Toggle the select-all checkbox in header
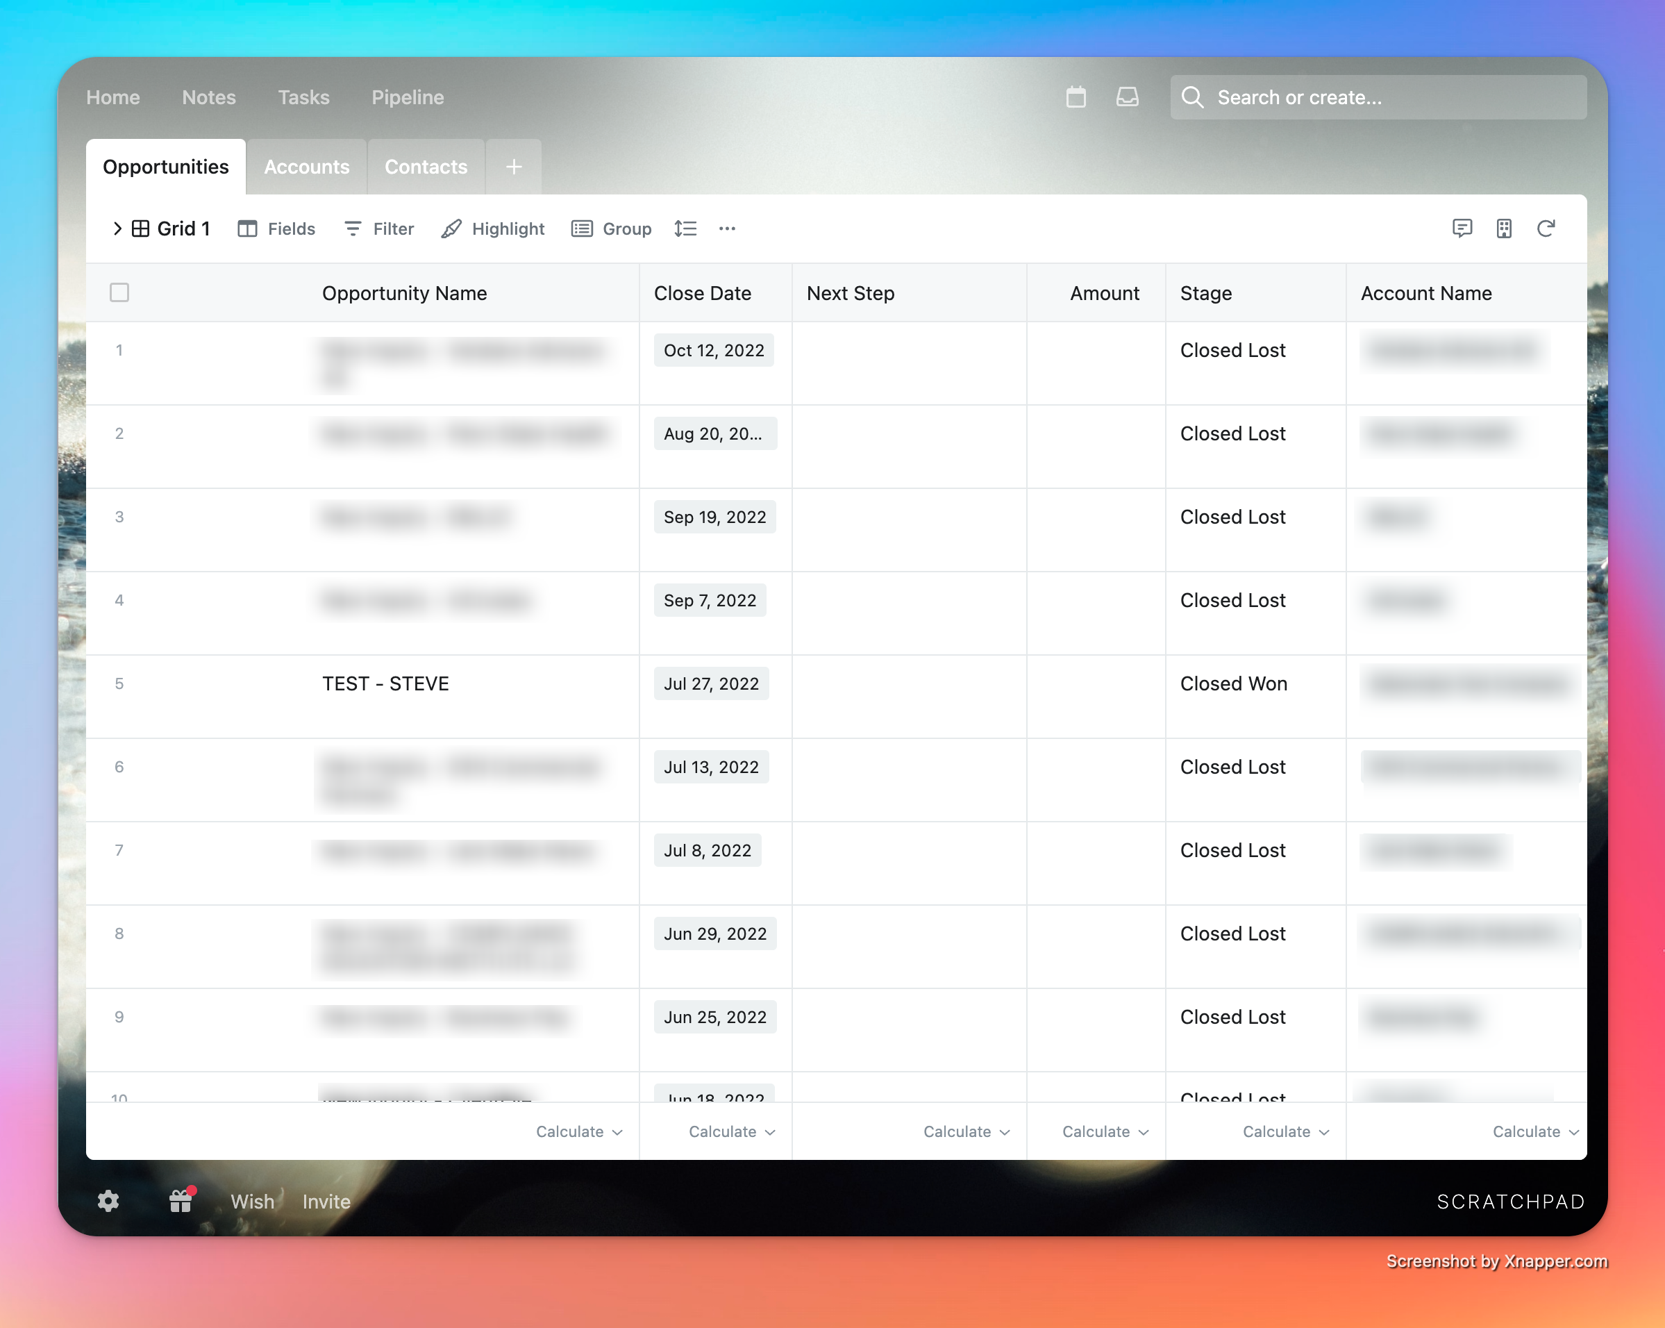Image resolution: width=1665 pixels, height=1328 pixels. click(119, 293)
